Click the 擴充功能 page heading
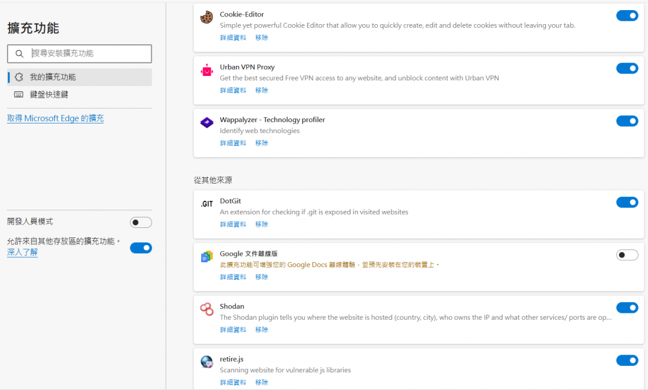Image resolution: width=648 pixels, height=390 pixels. click(x=33, y=28)
